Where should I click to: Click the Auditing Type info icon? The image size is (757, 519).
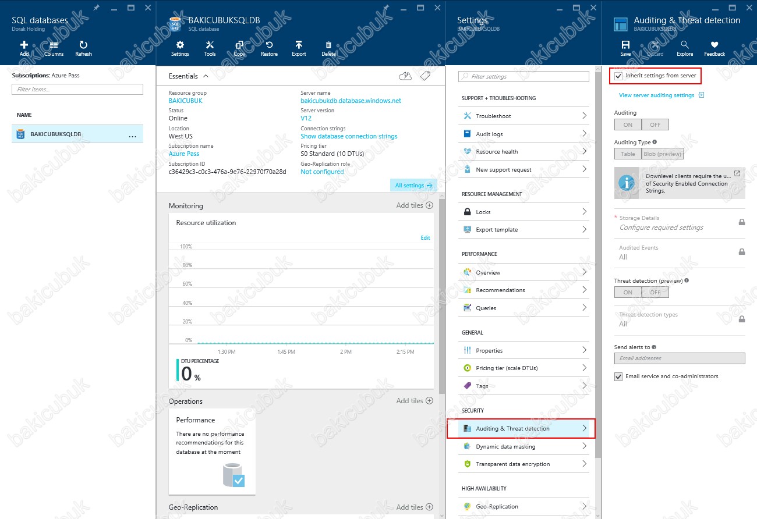tap(655, 142)
